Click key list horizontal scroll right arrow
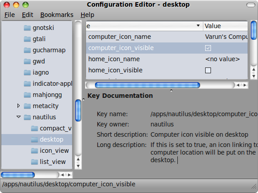 [x=245, y=85]
